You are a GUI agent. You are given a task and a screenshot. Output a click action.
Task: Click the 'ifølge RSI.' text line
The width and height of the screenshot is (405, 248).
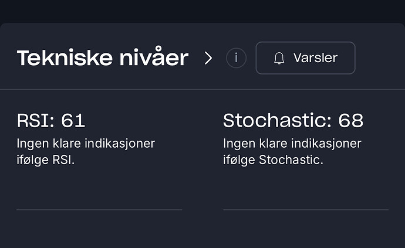(46, 159)
